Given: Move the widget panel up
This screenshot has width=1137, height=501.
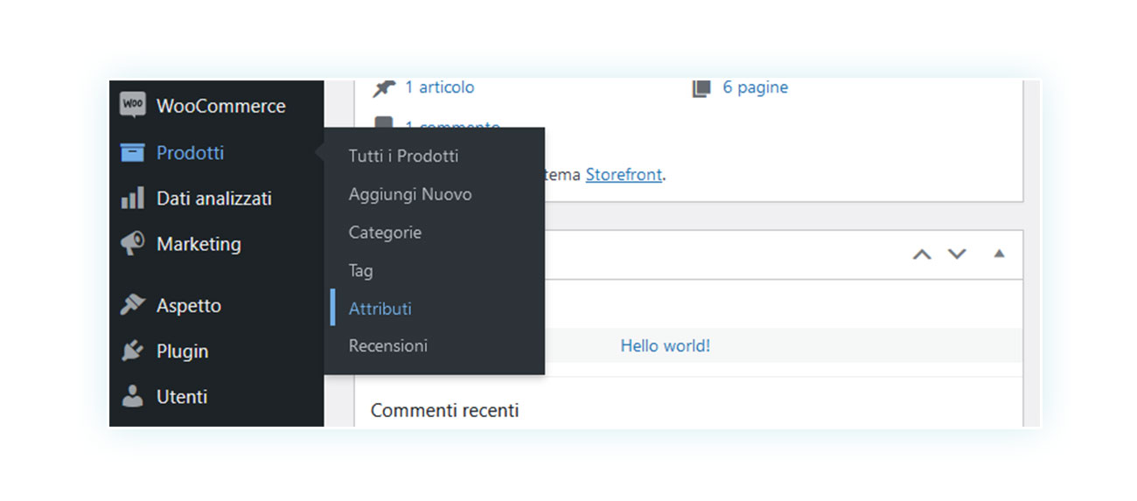Looking at the screenshot, I should 922,254.
